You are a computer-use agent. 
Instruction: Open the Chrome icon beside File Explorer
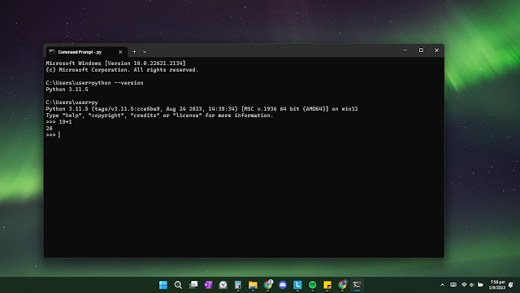coord(268,284)
